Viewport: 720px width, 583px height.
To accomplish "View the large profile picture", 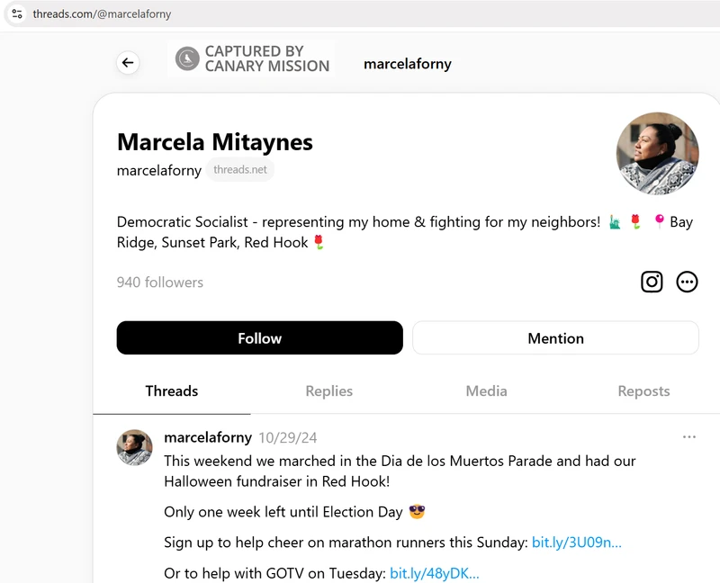I will click(658, 154).
